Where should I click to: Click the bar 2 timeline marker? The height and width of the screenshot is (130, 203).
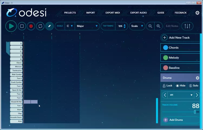(x=51, y=36)
